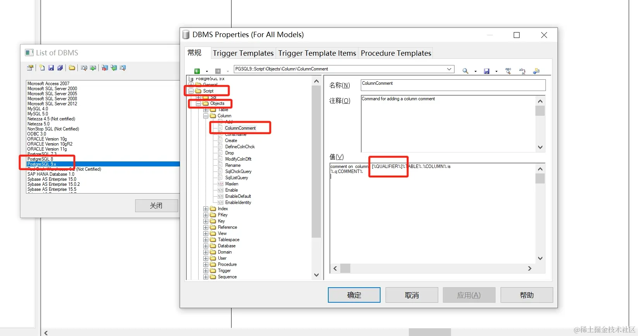Click the 帮助 button
The height and width of the screenshot is (336, 638).
coord(527,295)
